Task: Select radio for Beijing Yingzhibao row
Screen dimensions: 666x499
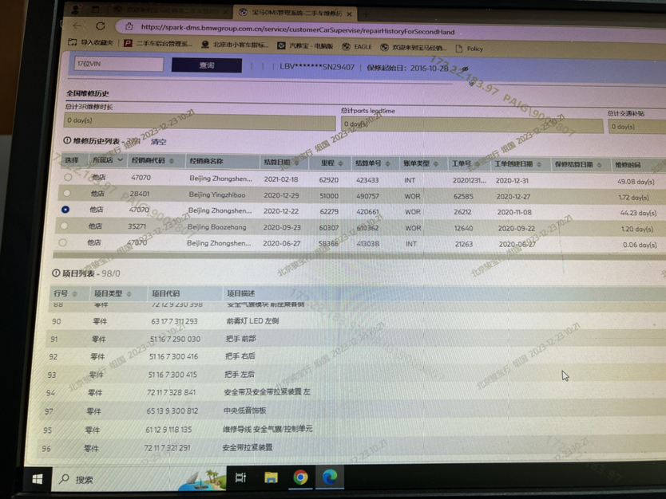Action: (67, 194)
